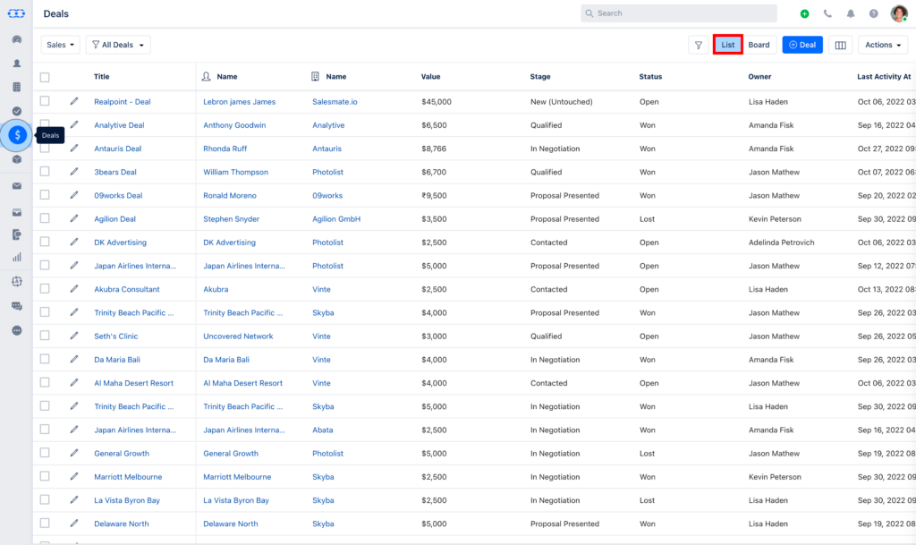Open the filter funnel icon above the table
916x545 pixels.
tap(699, 44)
